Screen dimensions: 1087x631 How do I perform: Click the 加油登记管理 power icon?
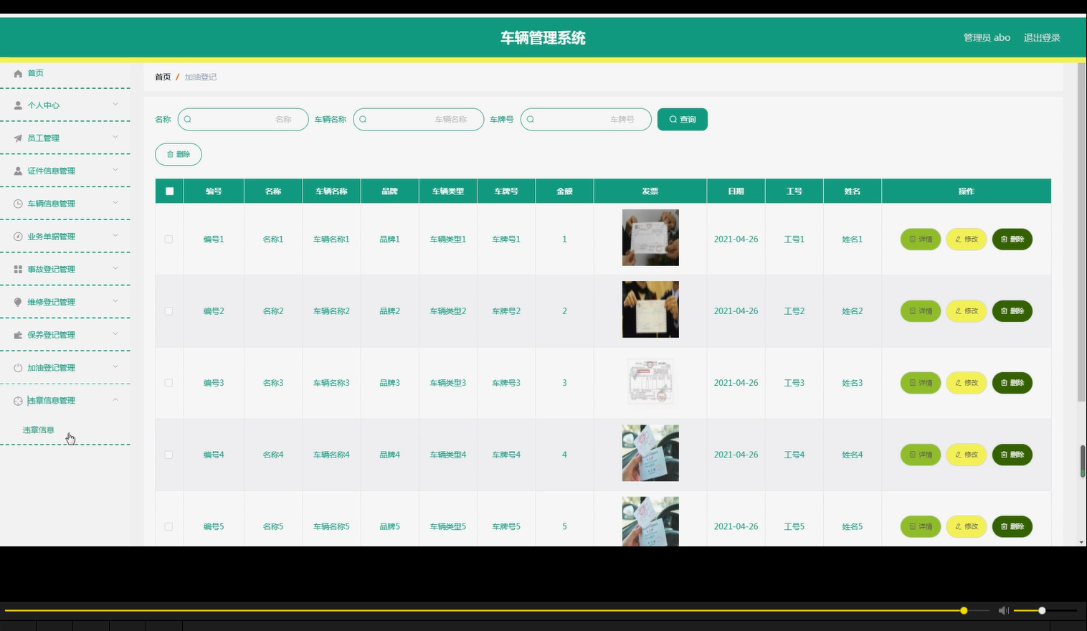(x=17, y=367)
